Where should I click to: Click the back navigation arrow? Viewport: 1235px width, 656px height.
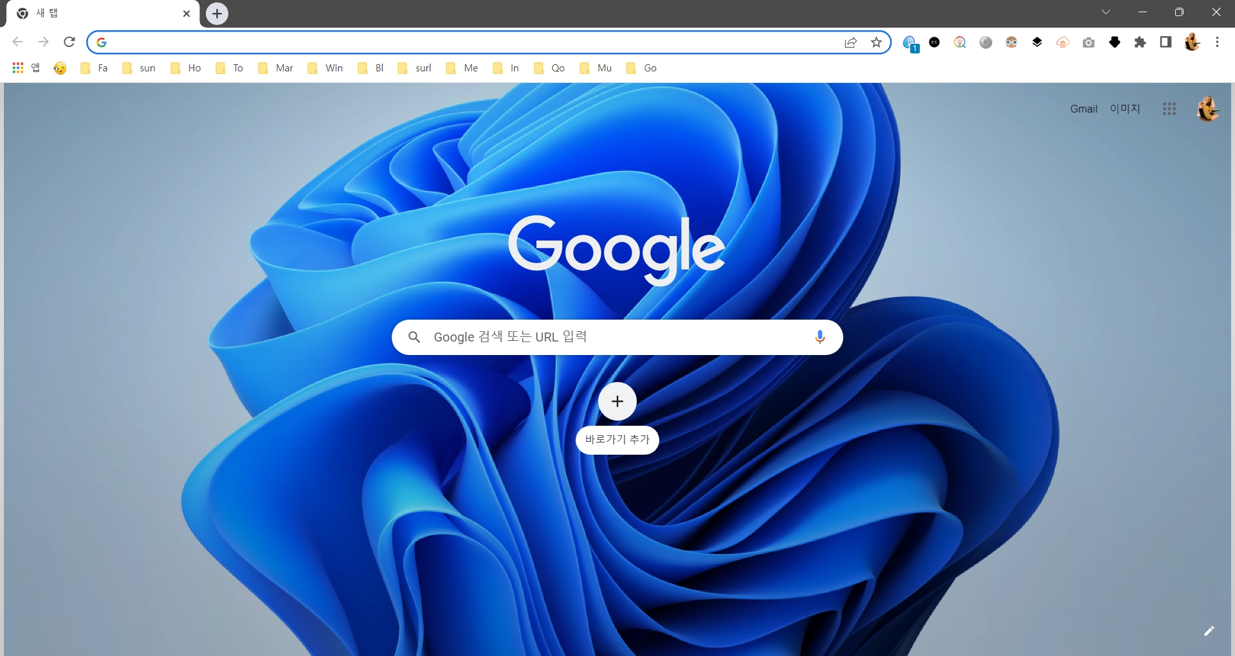(17, 42)
